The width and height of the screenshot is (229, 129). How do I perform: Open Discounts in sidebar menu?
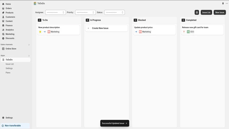[10, 38]
